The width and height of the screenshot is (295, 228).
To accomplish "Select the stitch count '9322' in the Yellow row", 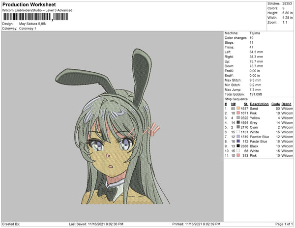I will click(x=244, y=118).
